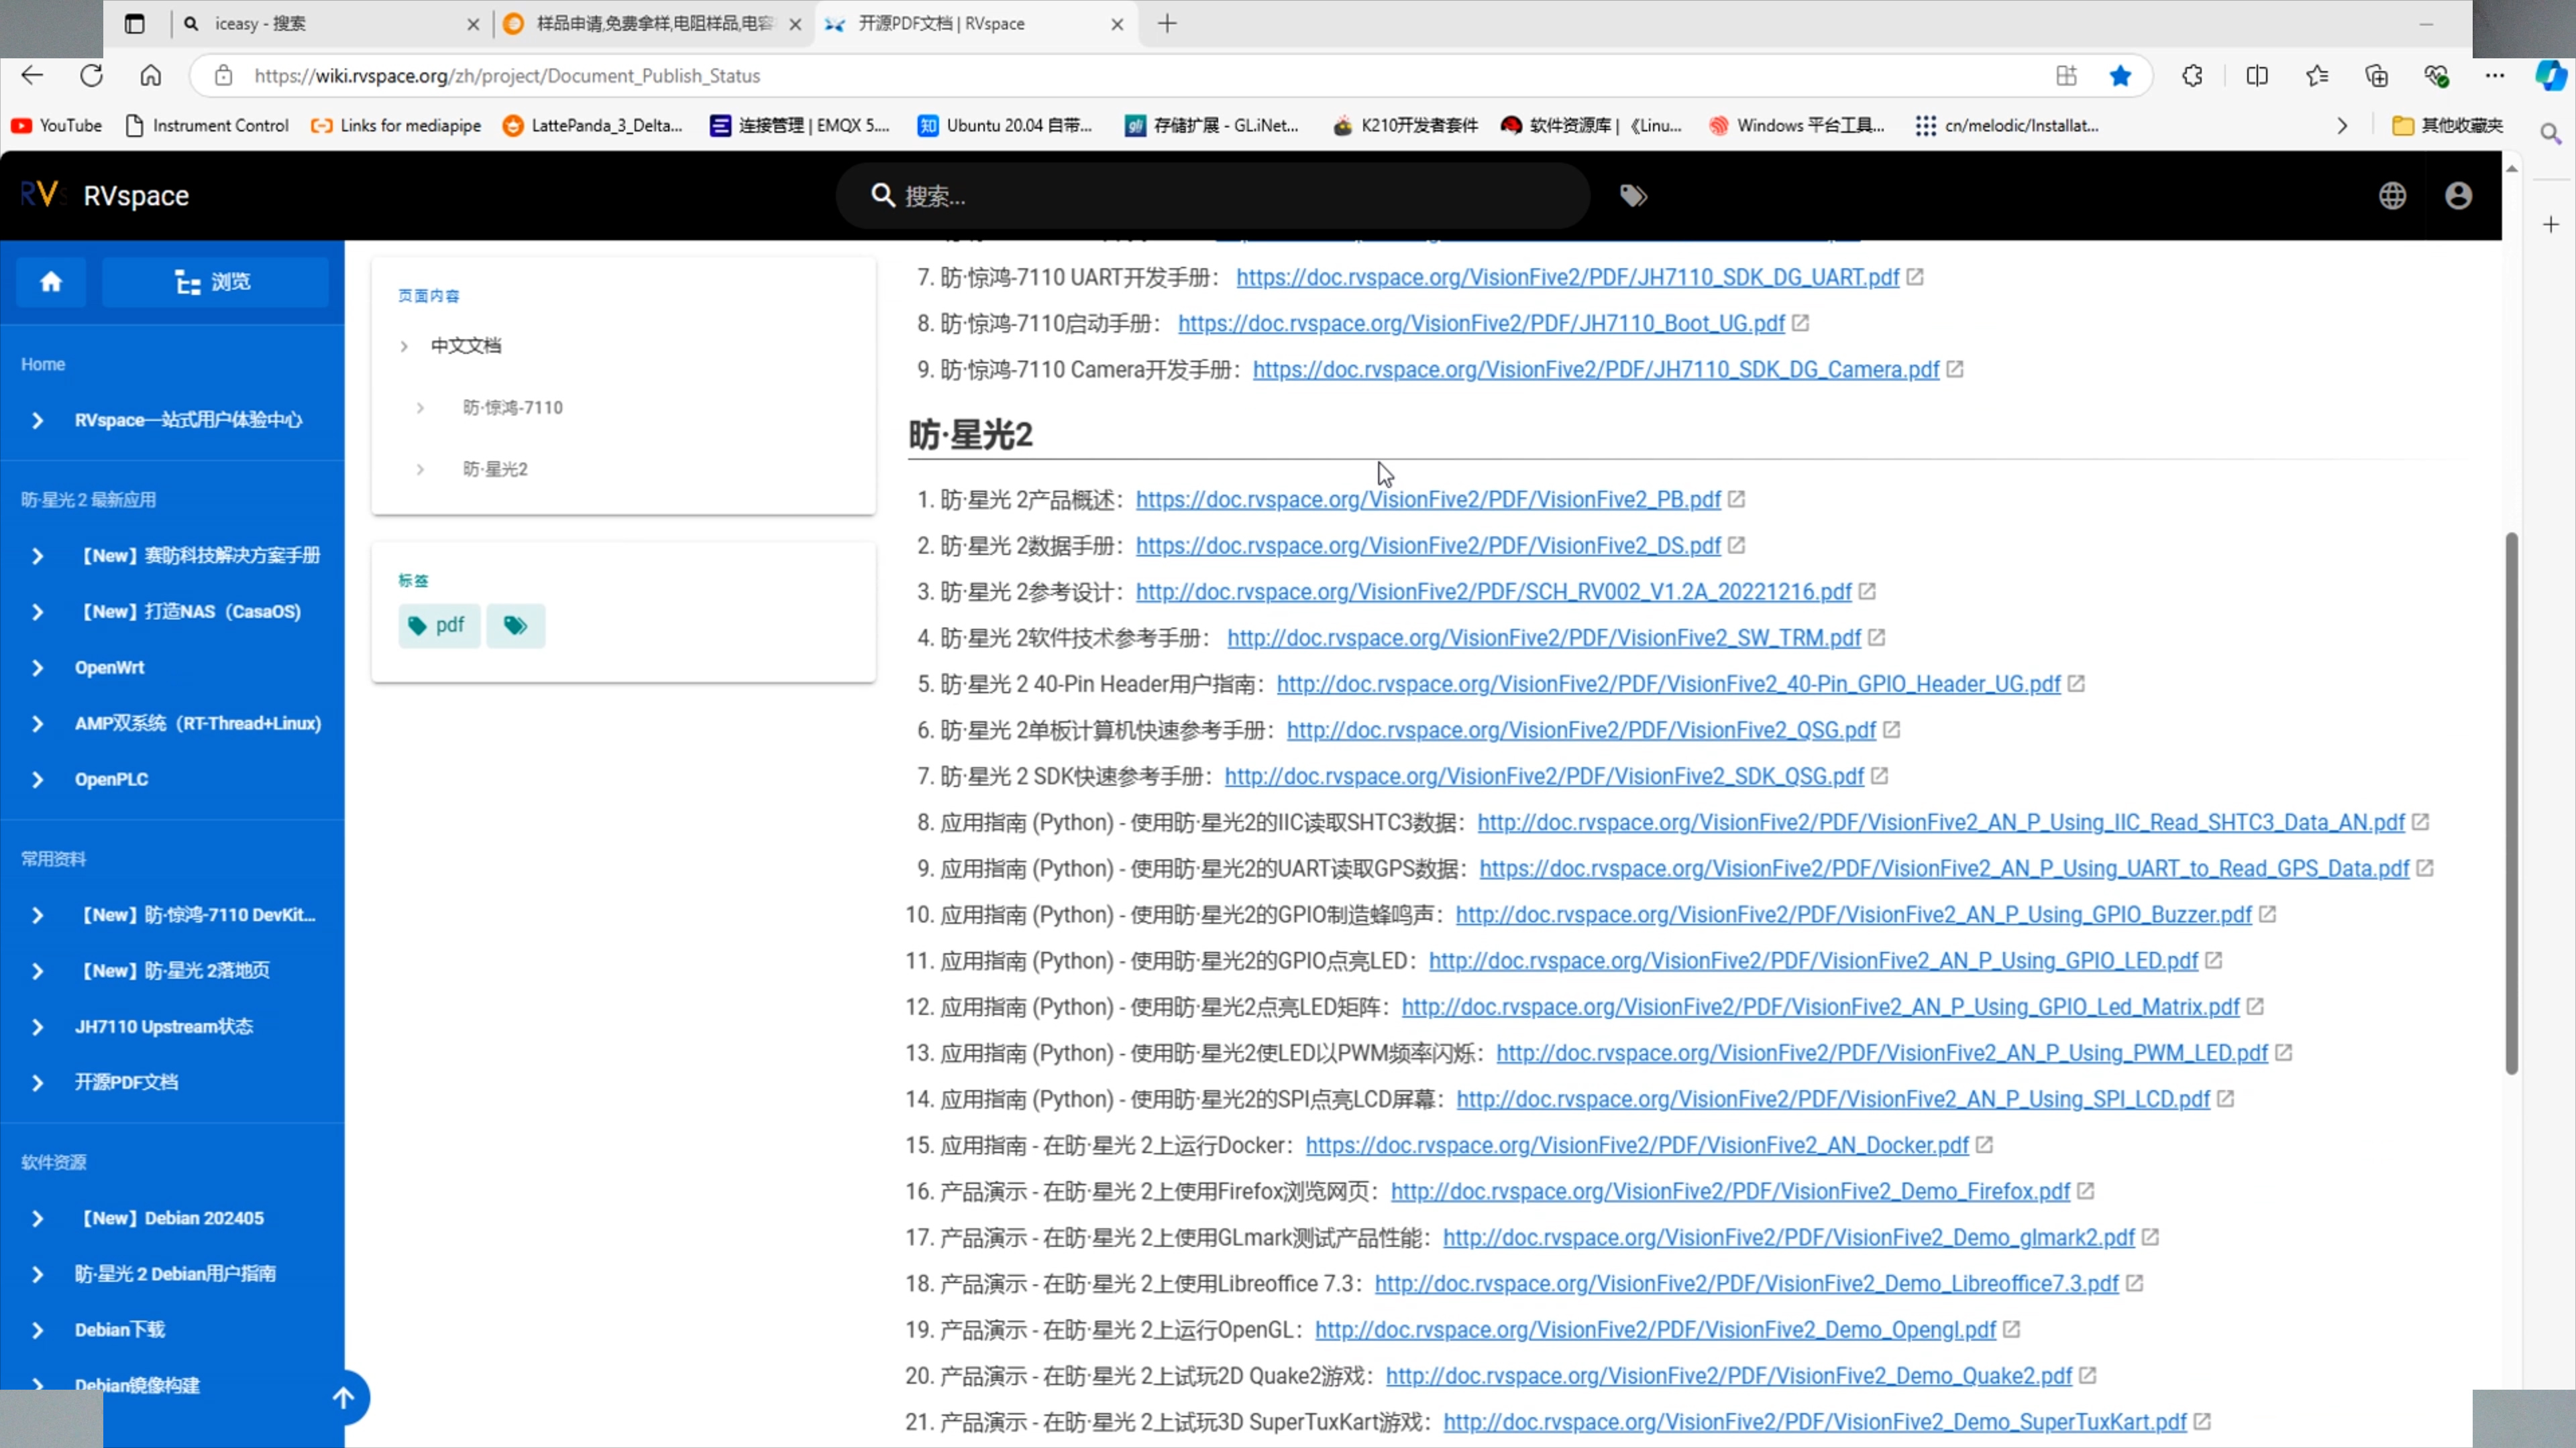Open browser extensions puzzle icon
The width and height of the screenshot is (2576, 1448).
pyautogui.click(x=2192, y=76)
